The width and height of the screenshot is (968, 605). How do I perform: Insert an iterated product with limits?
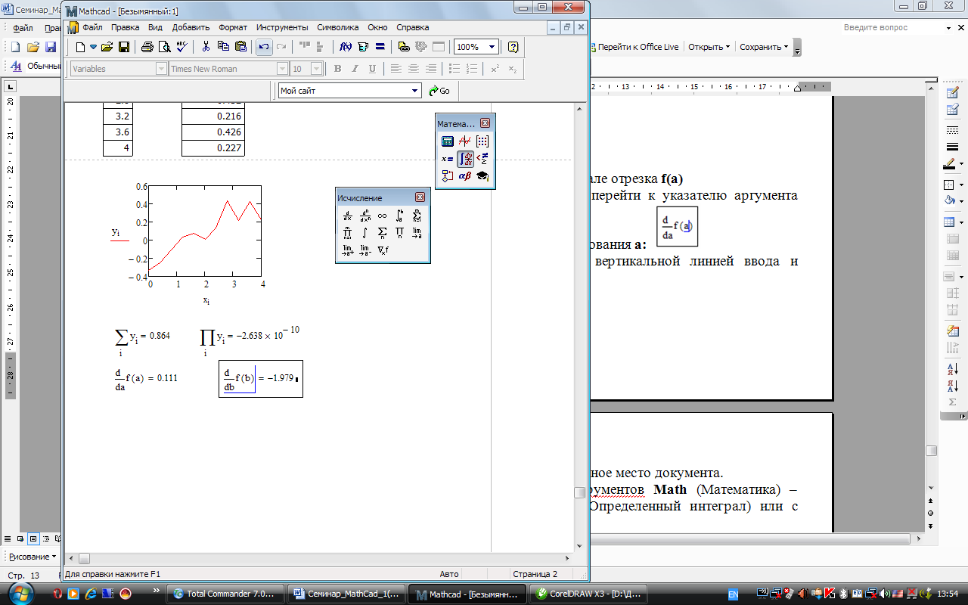coord(348,232)
